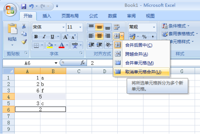Viewport: 200px width, 134px height.
Task: Open Name Box dropdown arrow
Action: (56, 63)
